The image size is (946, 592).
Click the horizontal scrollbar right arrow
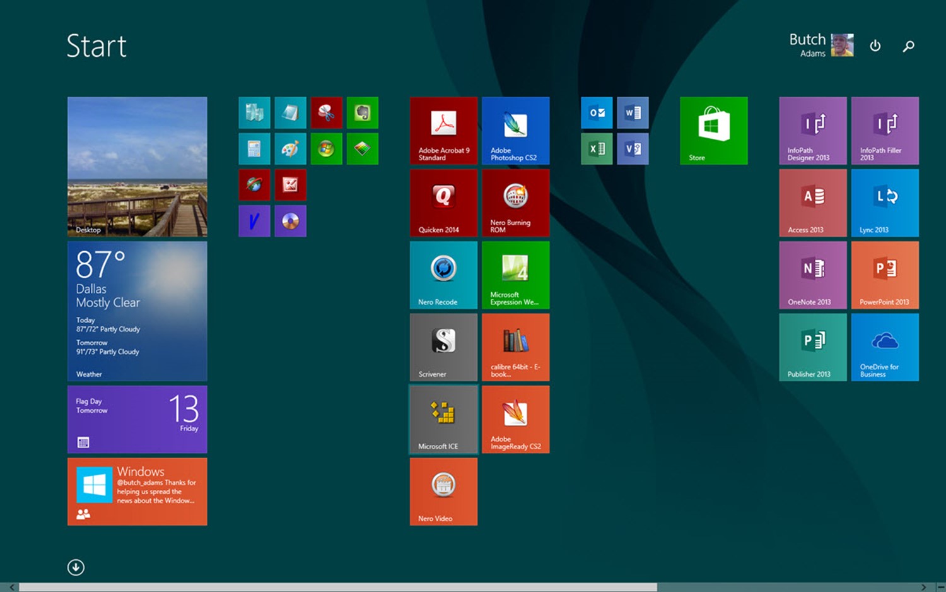[924, 587]
